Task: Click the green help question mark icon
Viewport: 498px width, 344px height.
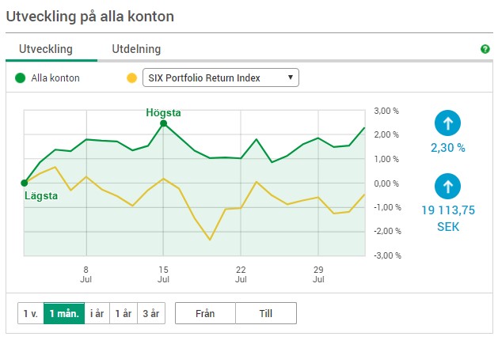Action: click(485, 49)
